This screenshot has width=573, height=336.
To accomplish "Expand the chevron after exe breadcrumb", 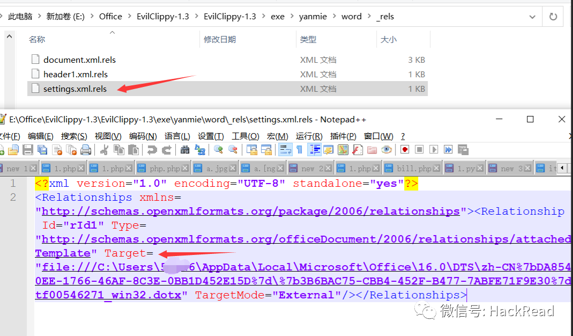I will coord(292,17).
